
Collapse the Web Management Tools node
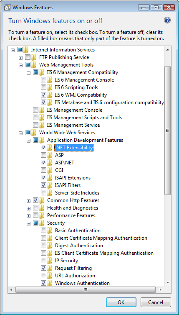[x=20, y=66]
